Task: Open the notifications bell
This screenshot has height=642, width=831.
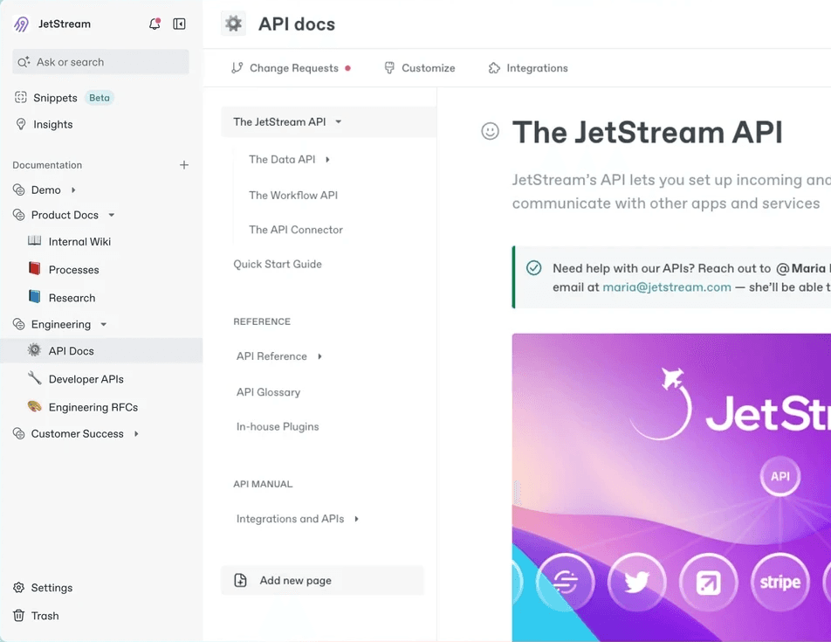Action: tap(155, 24)
